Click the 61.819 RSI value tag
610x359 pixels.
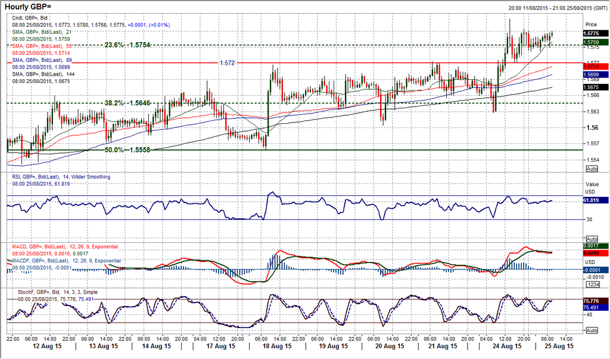point(596,200)
